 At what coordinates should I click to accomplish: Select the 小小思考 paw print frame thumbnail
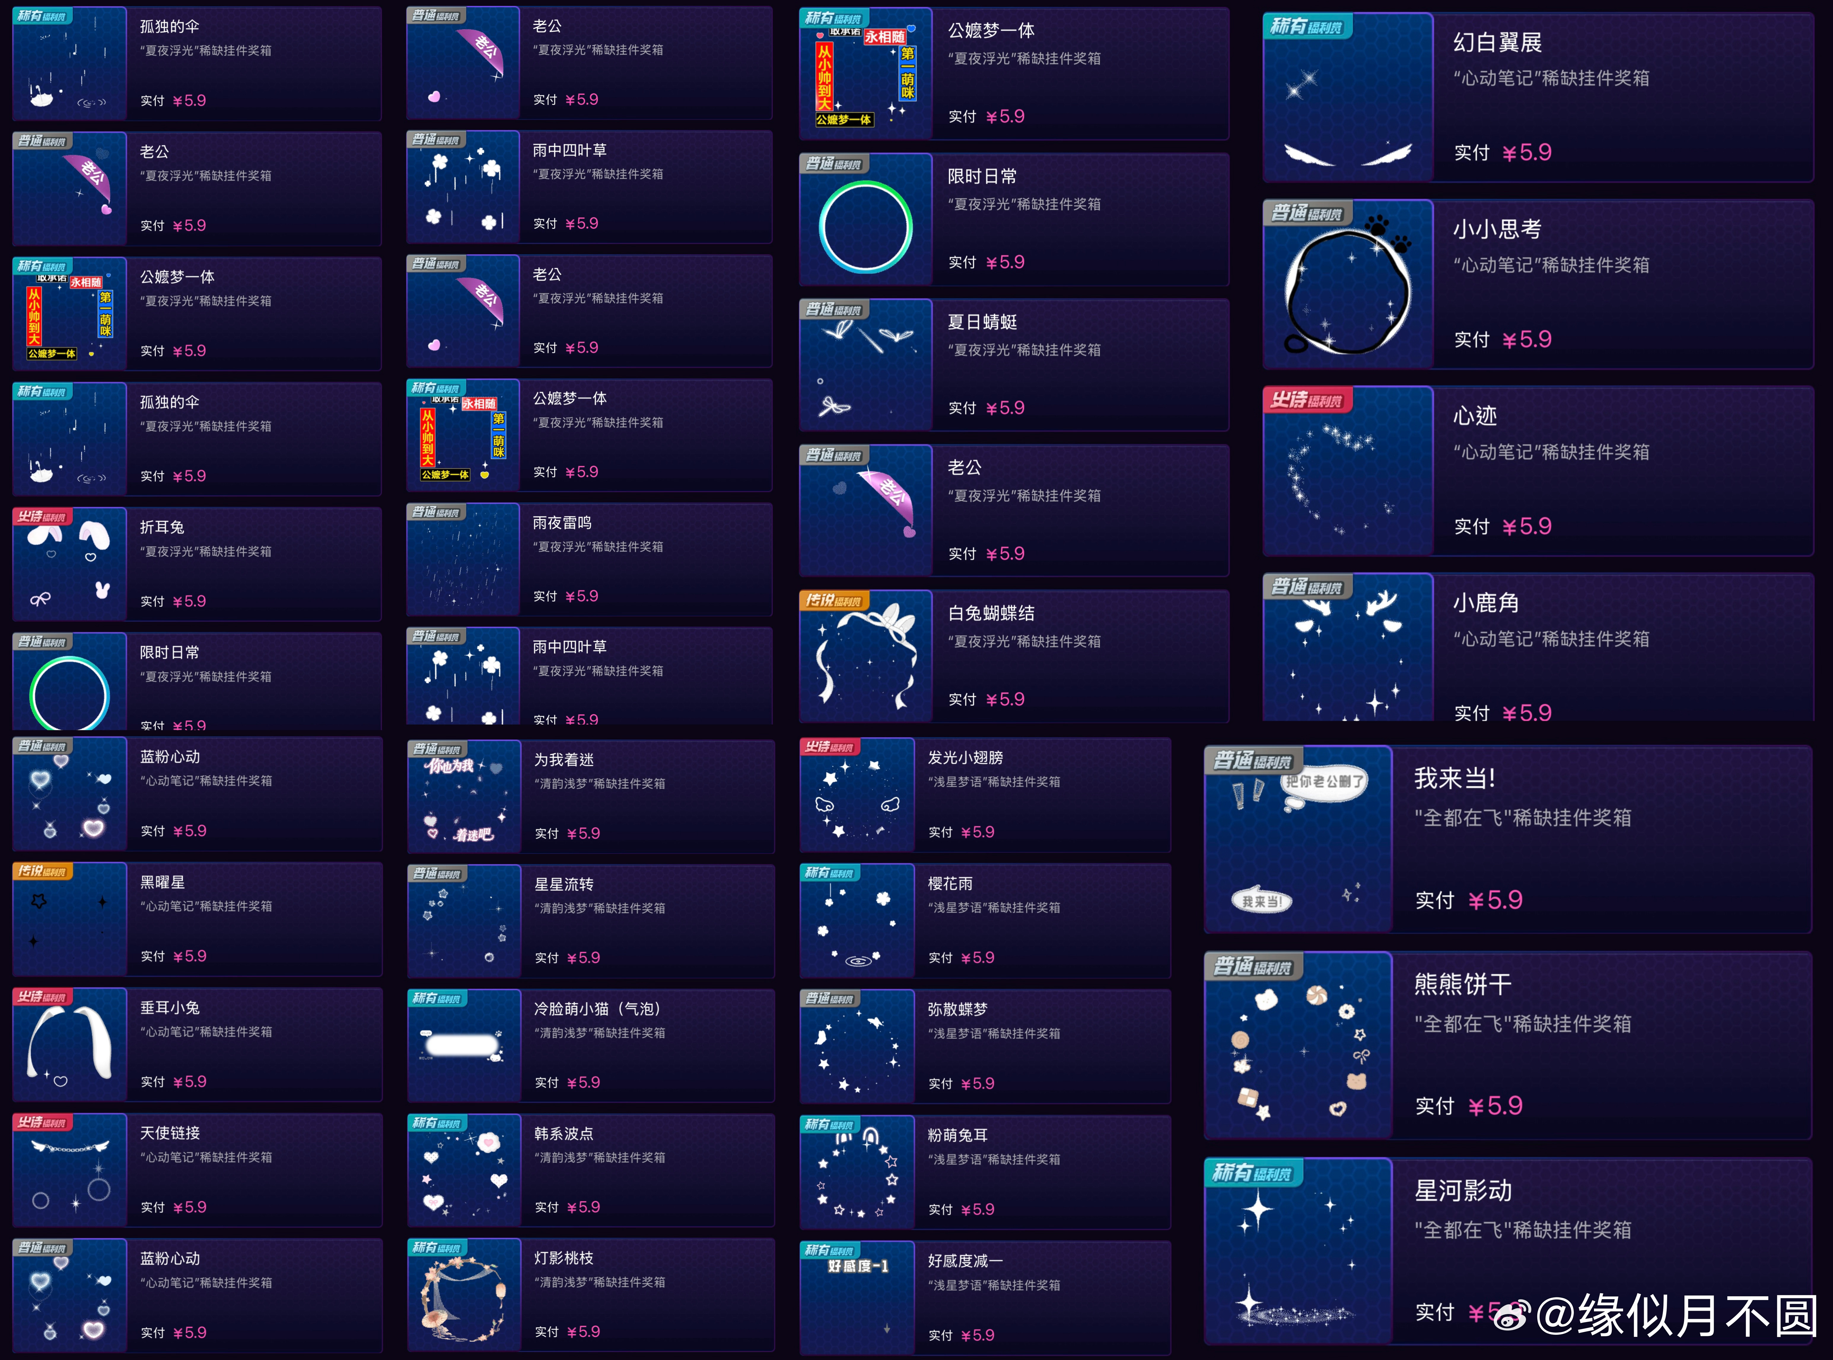(x=1348, y=284)
